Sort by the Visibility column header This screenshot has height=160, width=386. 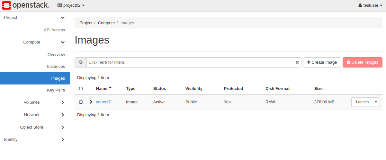click(x=194, y=89)
